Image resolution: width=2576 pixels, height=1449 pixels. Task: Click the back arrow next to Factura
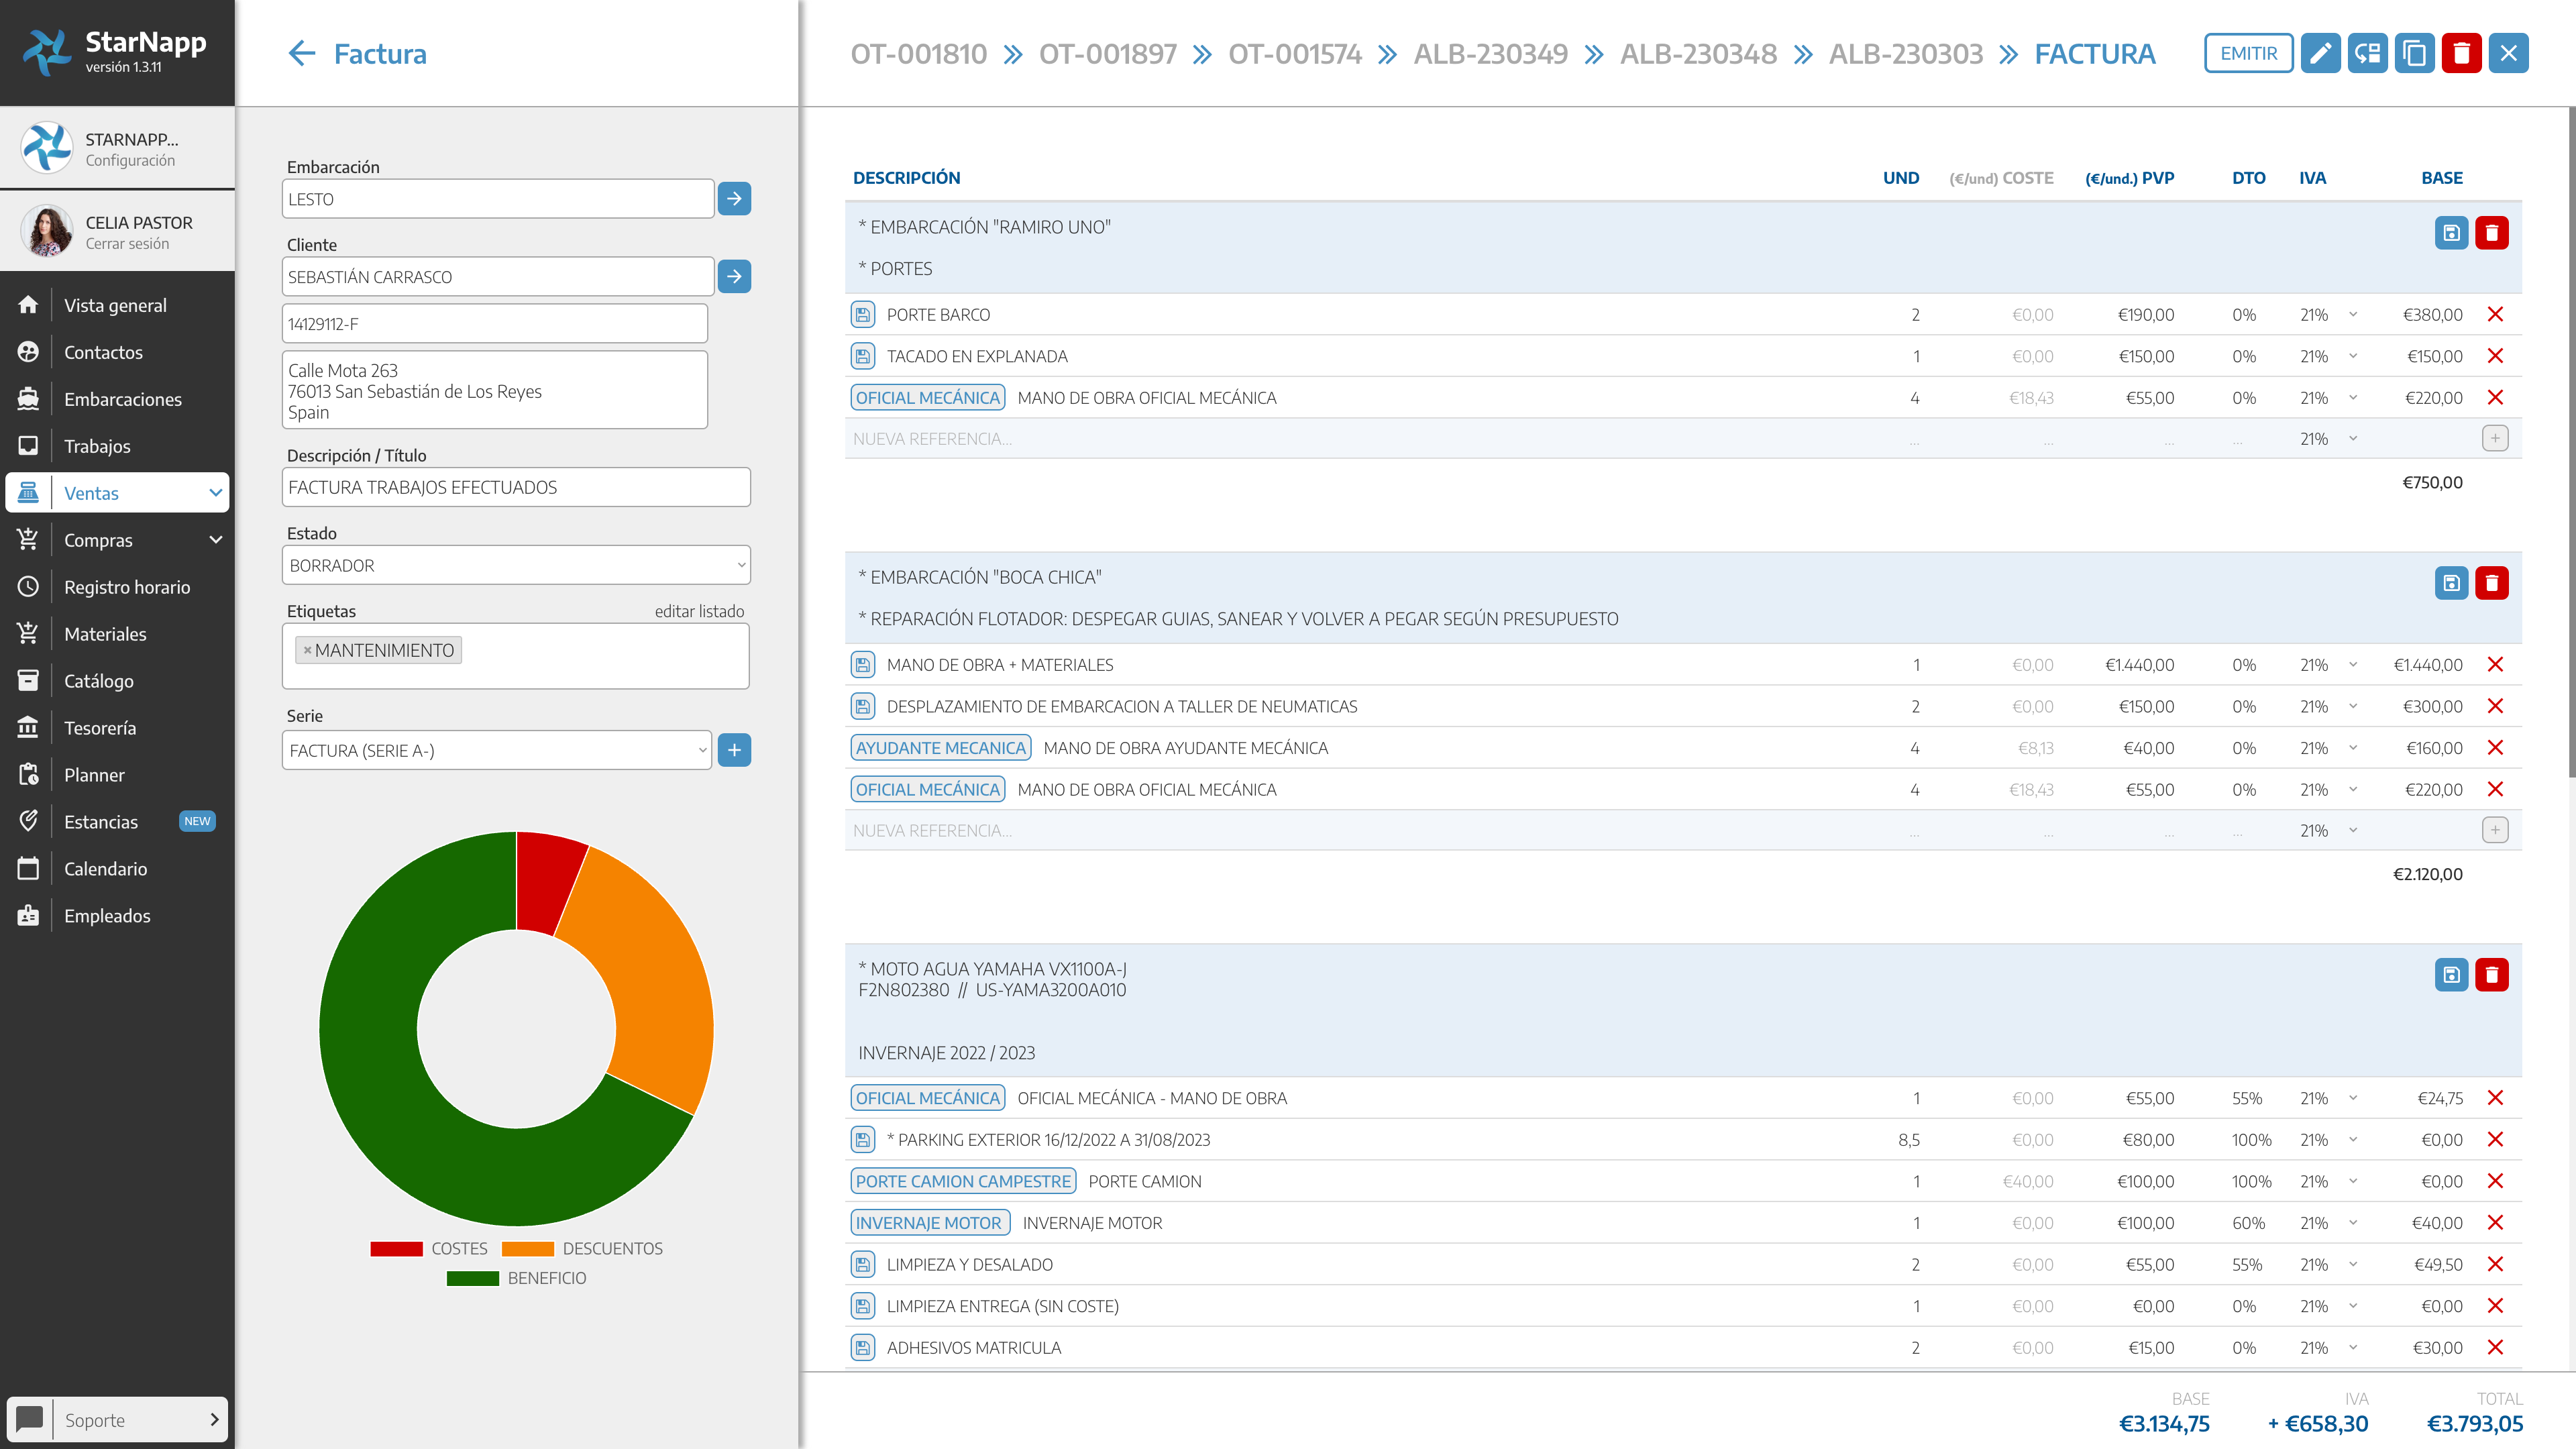(x=301, y=54)
